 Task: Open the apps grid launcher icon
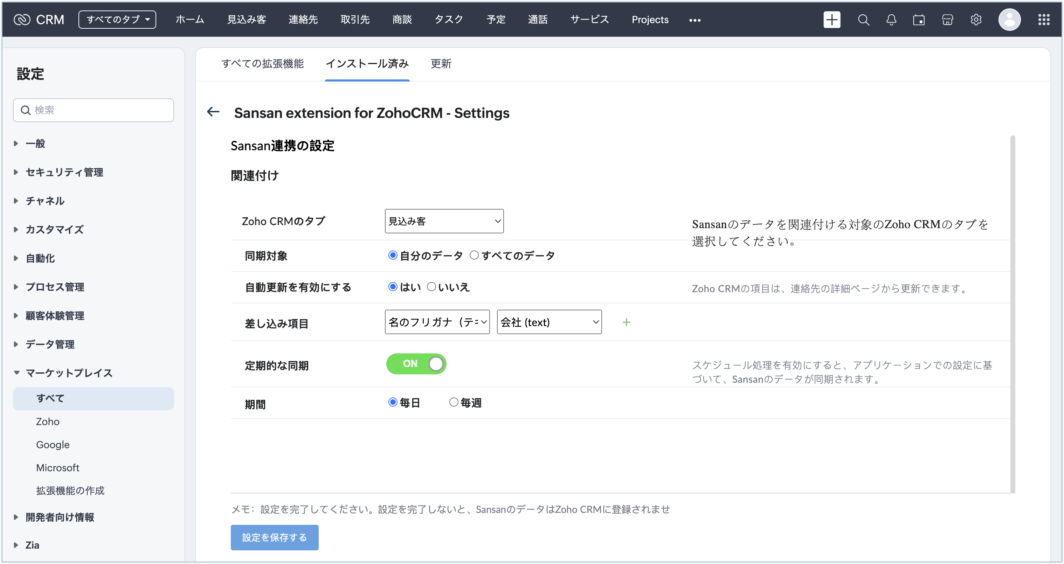(1044, 19)
